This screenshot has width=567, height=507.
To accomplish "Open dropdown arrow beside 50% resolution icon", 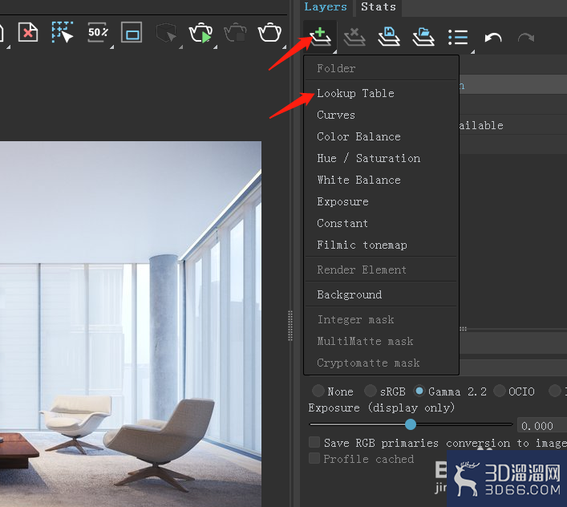I will [111, 47].
